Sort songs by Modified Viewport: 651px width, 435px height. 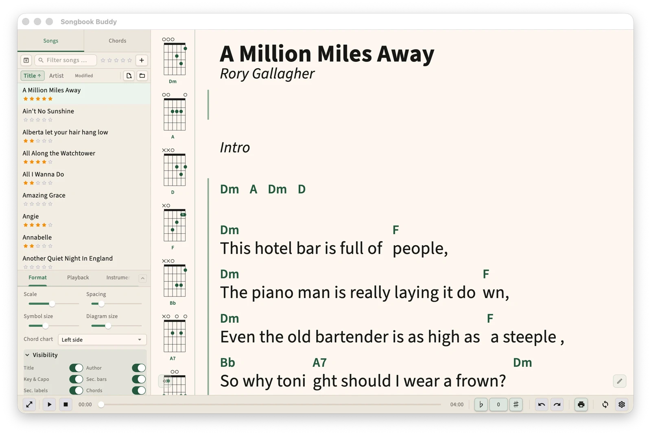coord(84,76)
